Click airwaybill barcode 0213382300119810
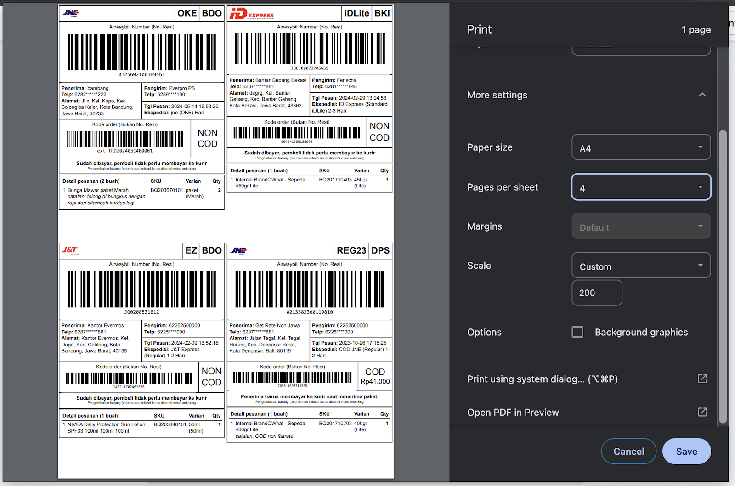735x486 pixels. click(310, 289)
